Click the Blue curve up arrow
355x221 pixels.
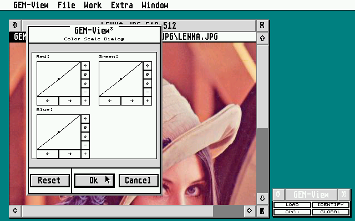[x=85, y=119]
